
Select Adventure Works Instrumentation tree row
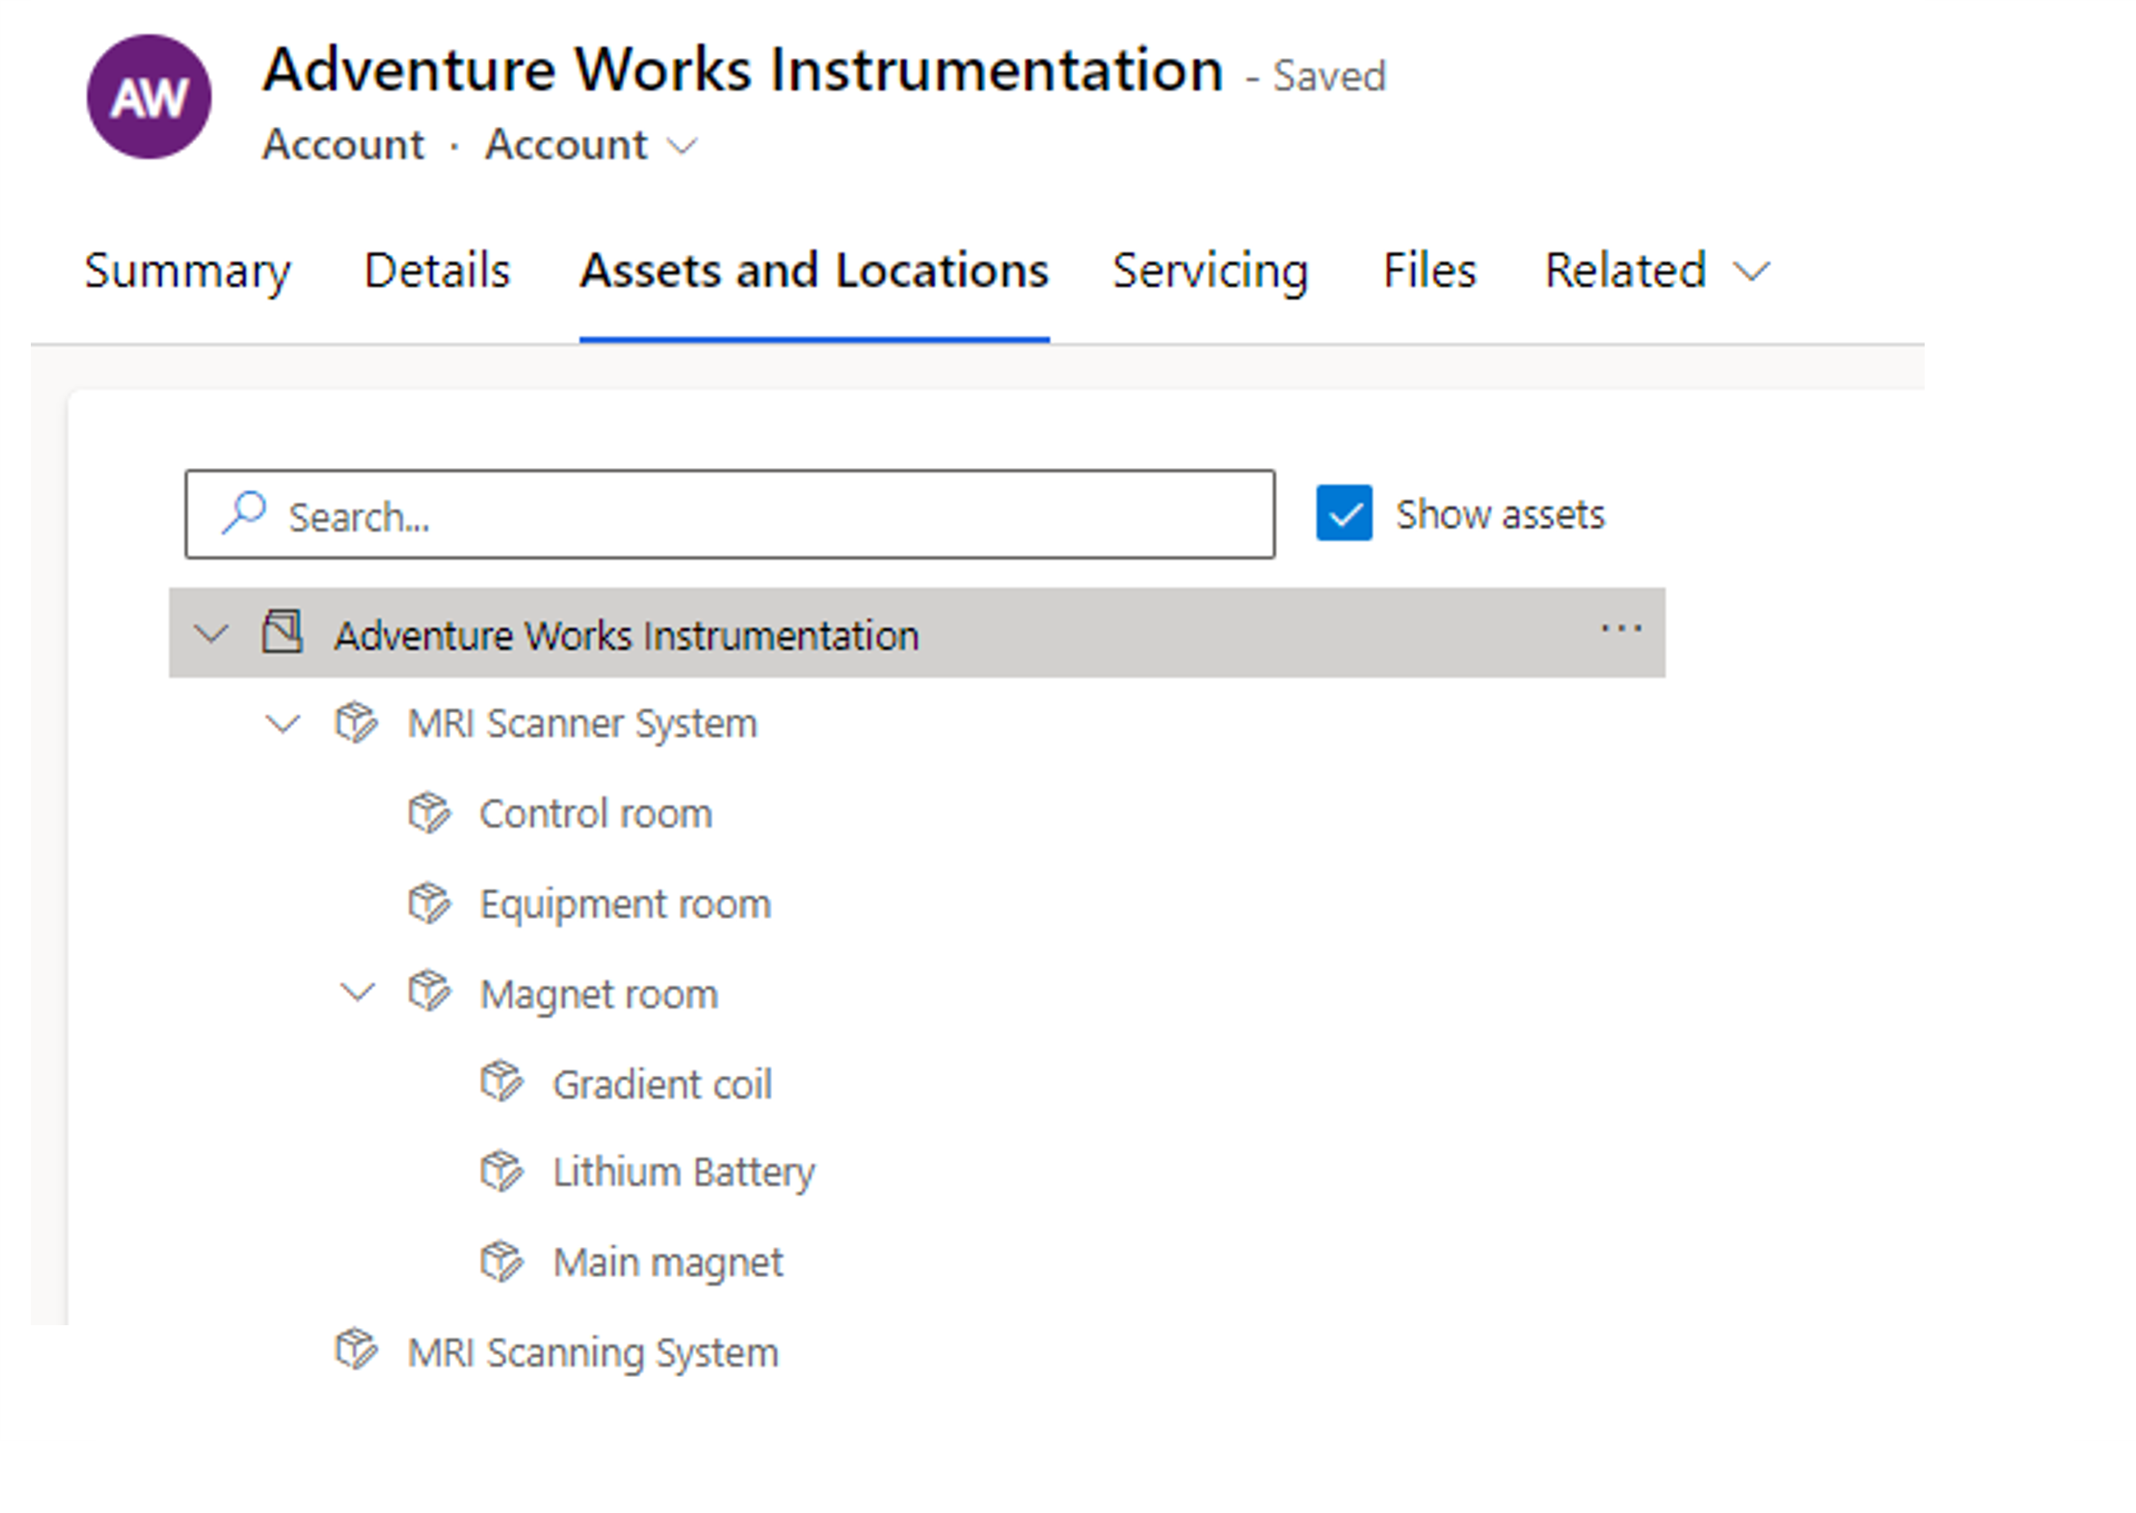(917, 632)
